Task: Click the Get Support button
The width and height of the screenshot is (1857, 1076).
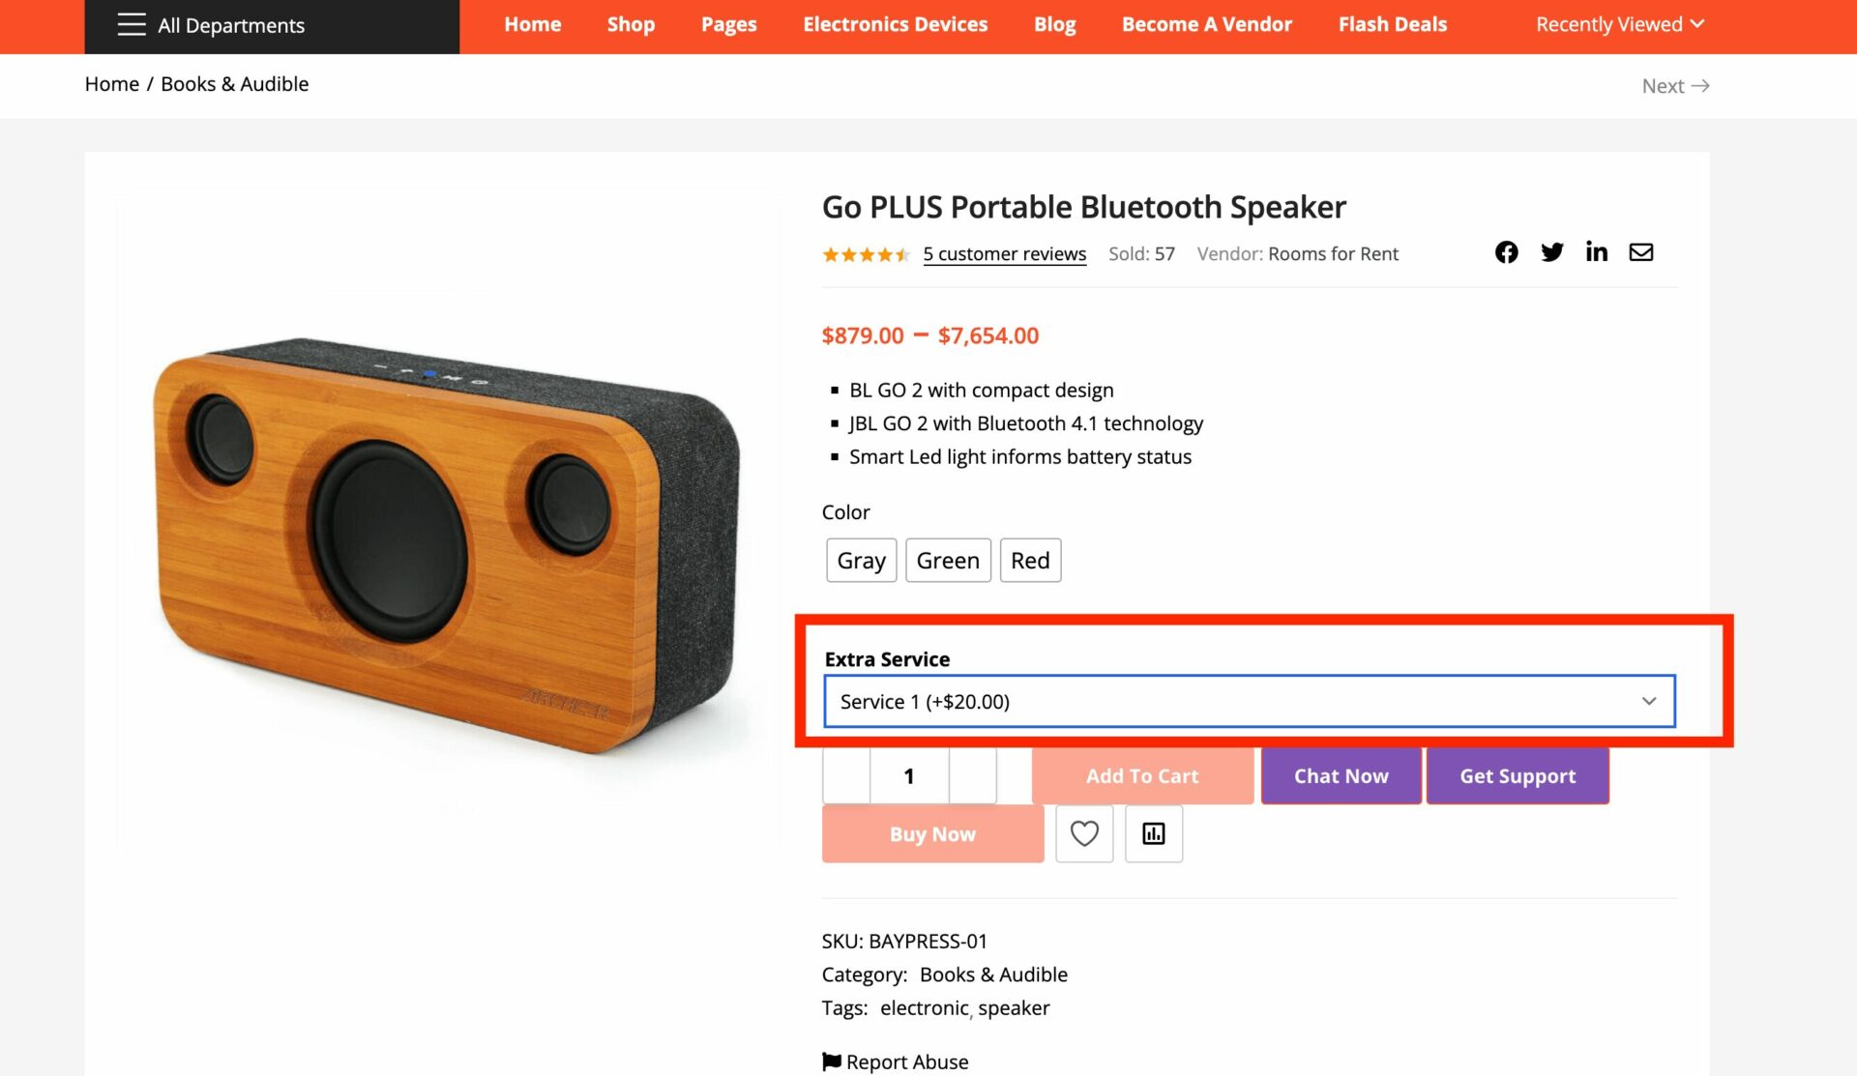Action: [x=1517, y=773]
